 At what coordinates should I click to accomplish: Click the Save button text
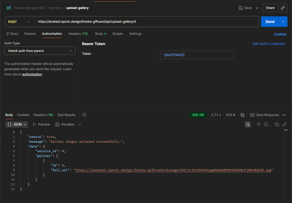[x=248, y=8]
